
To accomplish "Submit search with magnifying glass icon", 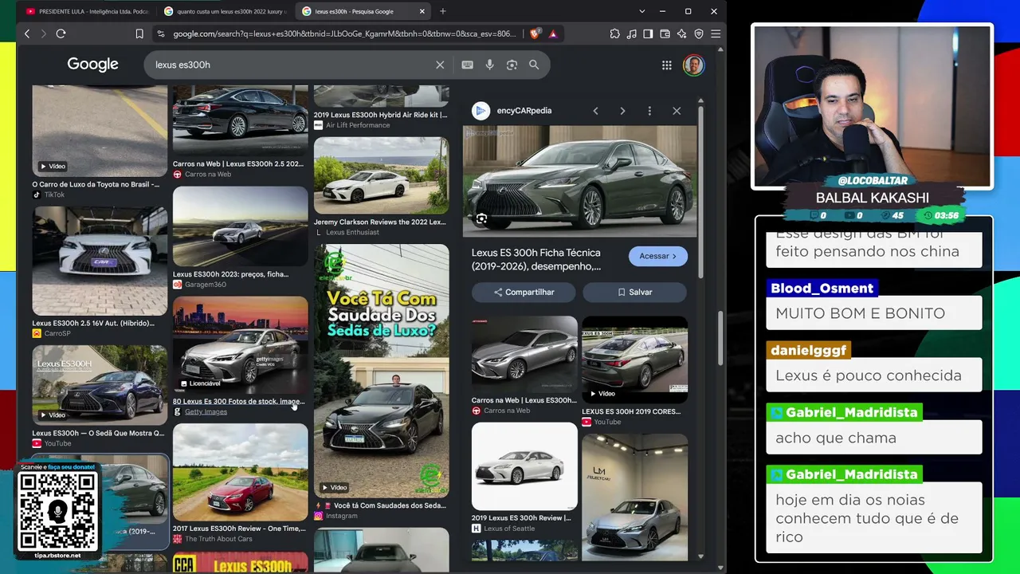I will [534, 65].
